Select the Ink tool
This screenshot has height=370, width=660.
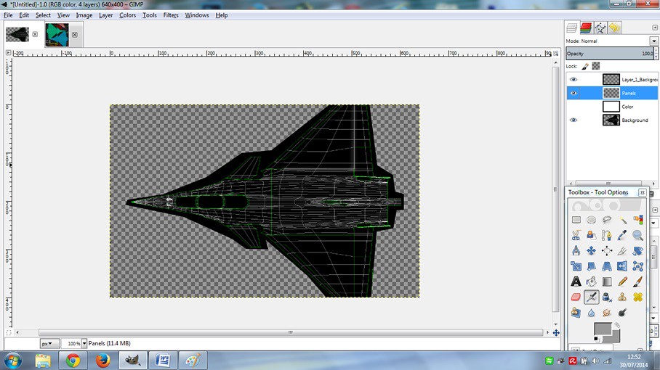606,297
